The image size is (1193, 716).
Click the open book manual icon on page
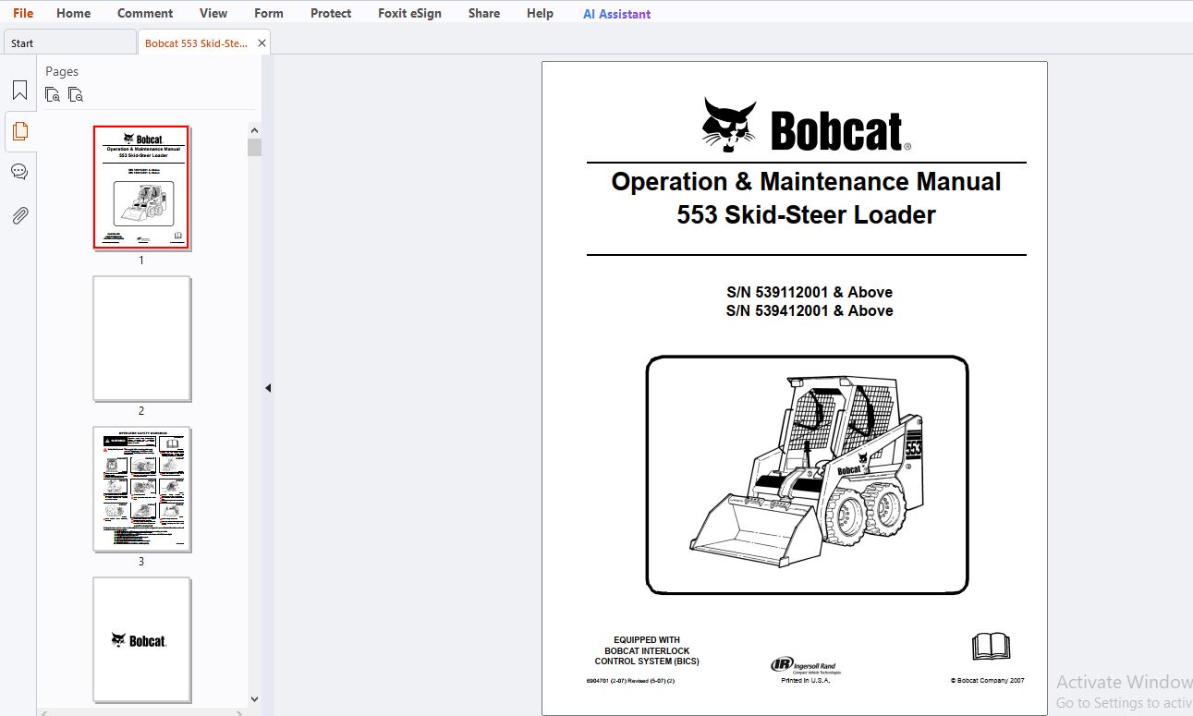click(991, 646)
